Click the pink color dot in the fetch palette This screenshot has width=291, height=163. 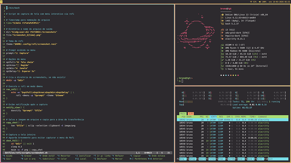click(x=238, y=75)
